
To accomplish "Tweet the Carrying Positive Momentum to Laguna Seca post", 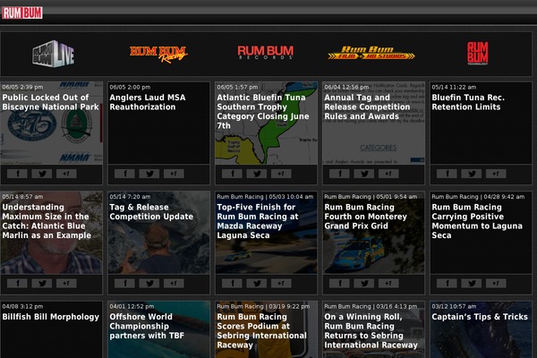I will [x=472, y=284].
